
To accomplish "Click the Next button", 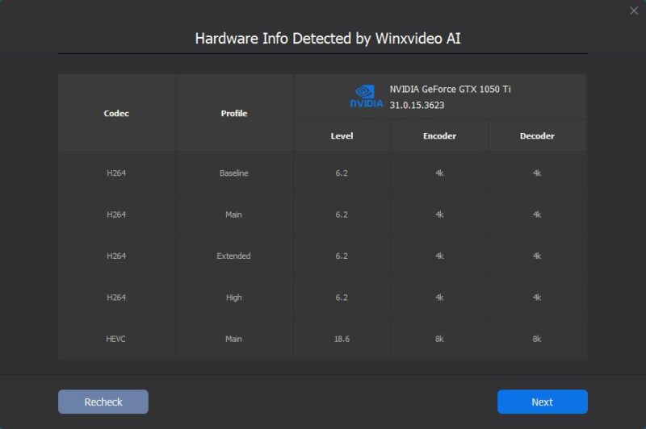I will tap(542, 402).
